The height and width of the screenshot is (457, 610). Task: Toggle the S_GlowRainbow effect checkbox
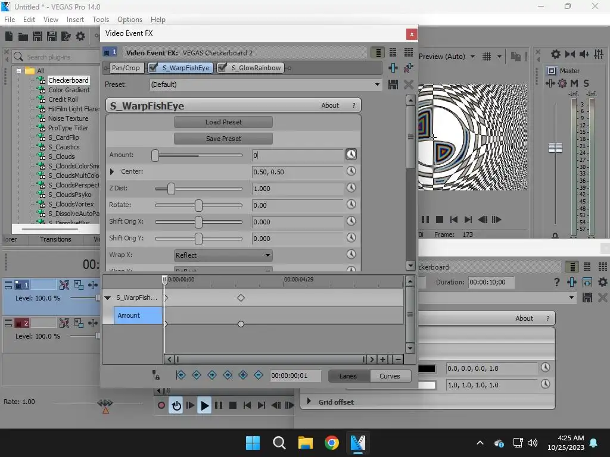[223, 68]
